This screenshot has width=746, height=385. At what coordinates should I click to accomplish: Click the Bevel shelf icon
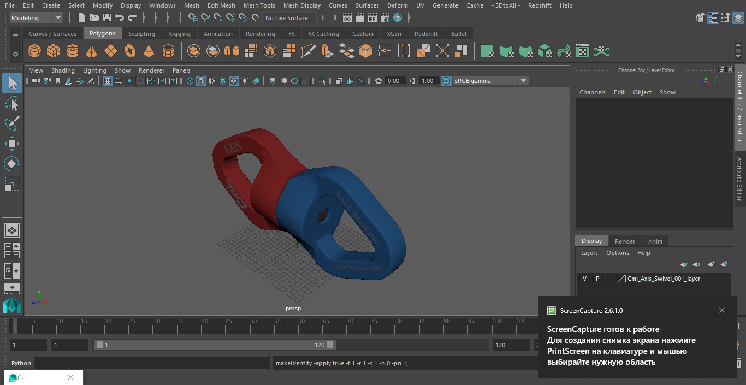tap(365, 51)
